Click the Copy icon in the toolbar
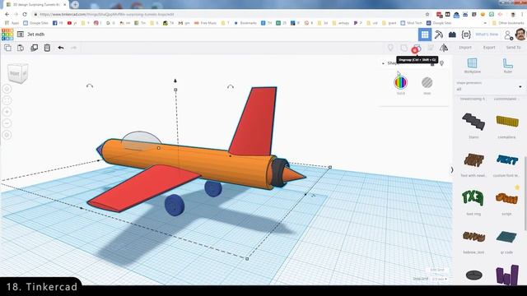527x296 pixels. 7,48
